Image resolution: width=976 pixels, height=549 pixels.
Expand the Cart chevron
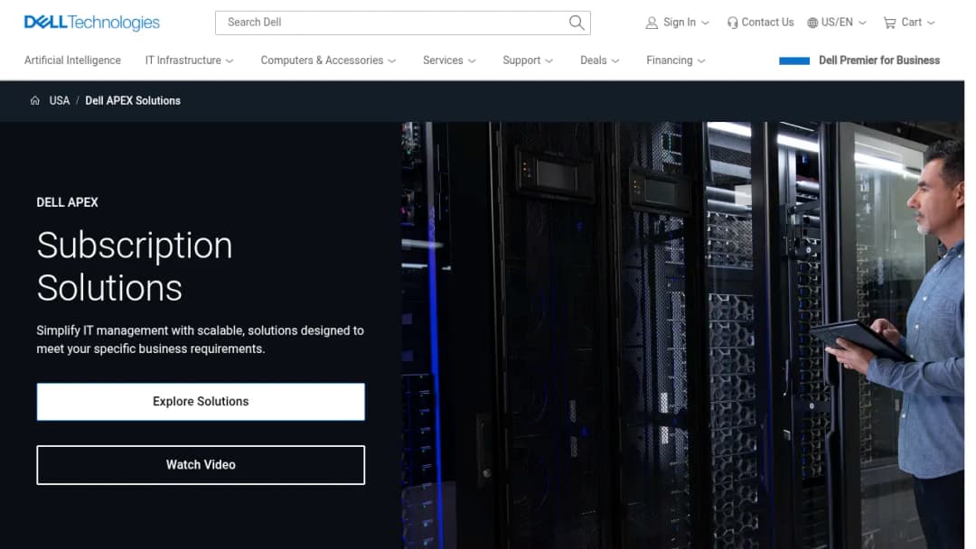pyautogui.click(x=931, y=23)
